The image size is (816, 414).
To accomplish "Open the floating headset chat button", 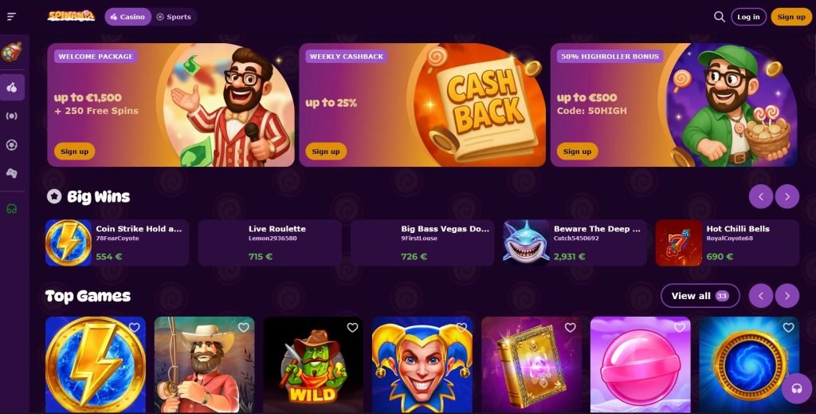I will click(796, 388).
